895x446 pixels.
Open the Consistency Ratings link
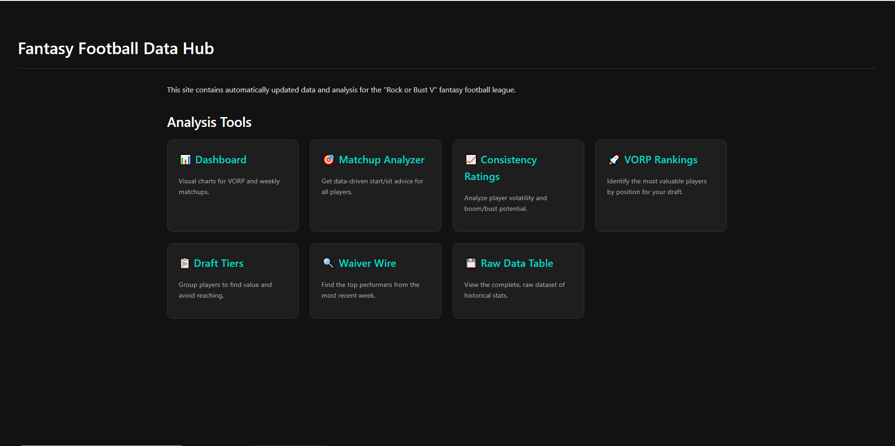[x=500, y=168]
